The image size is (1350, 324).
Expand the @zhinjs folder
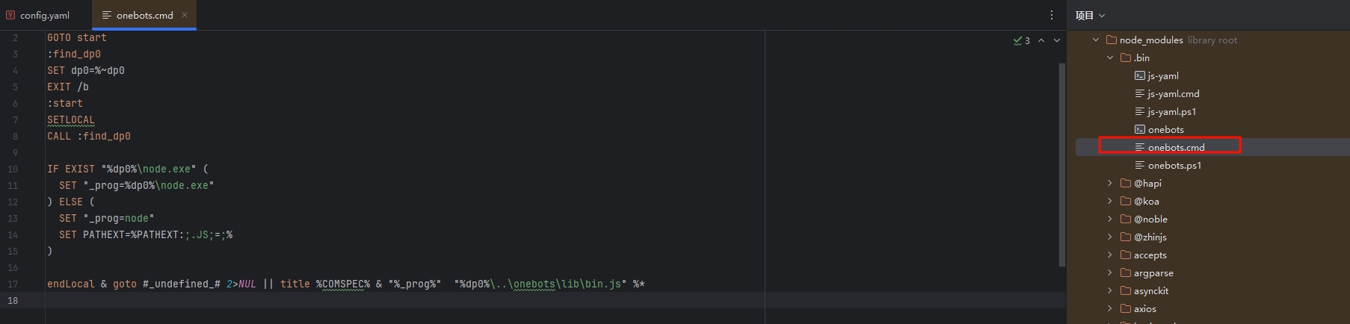click(1110, 237)
